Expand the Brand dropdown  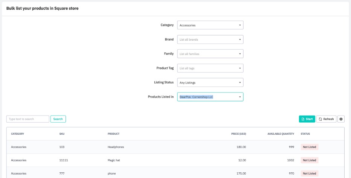point(210,40)
